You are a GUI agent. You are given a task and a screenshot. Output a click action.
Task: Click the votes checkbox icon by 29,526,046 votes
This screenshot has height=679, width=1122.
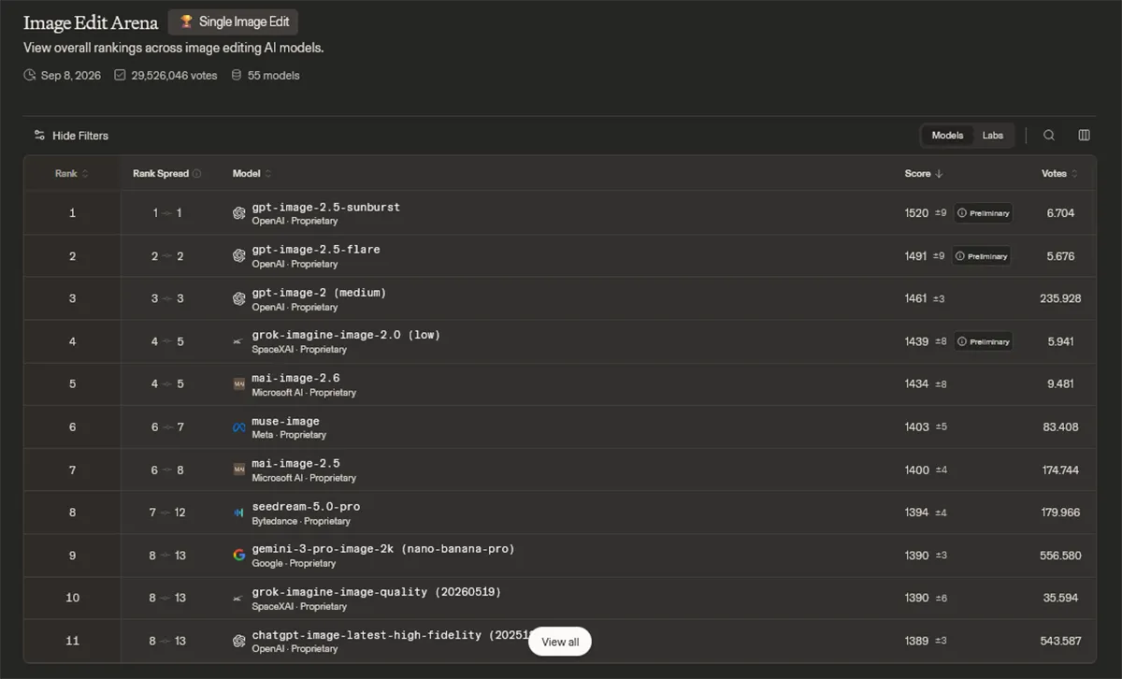click(120, 75)
